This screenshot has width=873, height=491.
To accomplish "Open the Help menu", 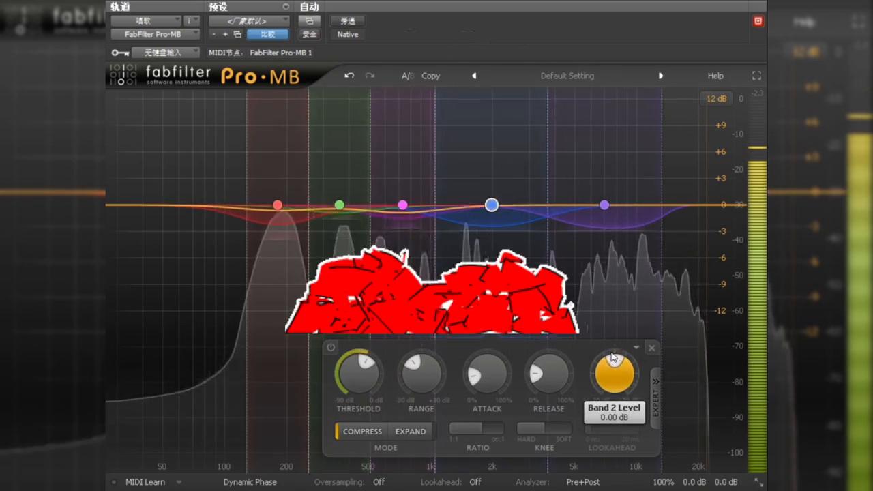I will click(715, 76).
